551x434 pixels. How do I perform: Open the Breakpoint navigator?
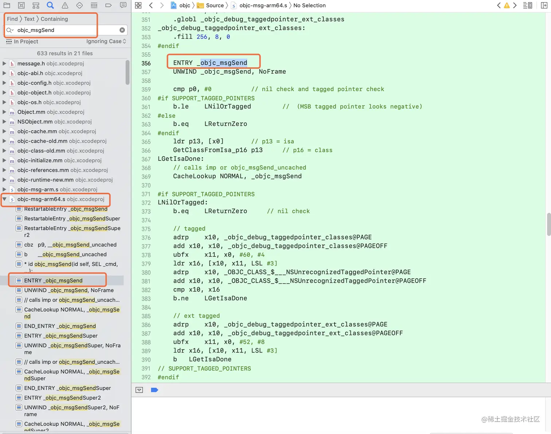pos(109,5)
